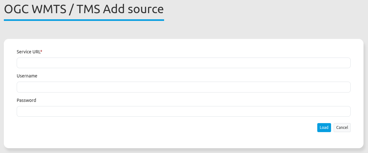Click the empty box under Service URL

tap(183, 63)
